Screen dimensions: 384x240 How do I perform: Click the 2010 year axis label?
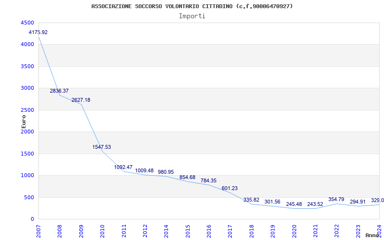tap(102, 231)
